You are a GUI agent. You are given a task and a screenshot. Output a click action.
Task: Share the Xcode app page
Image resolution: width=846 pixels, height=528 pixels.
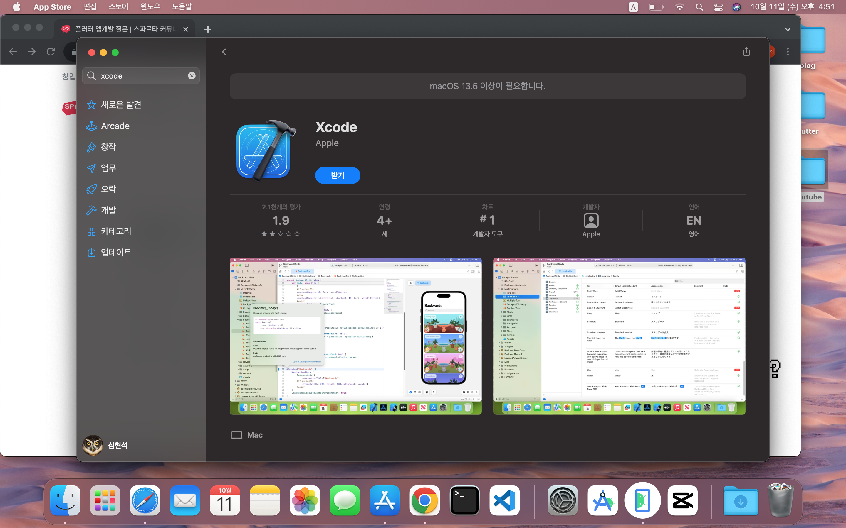746,52
